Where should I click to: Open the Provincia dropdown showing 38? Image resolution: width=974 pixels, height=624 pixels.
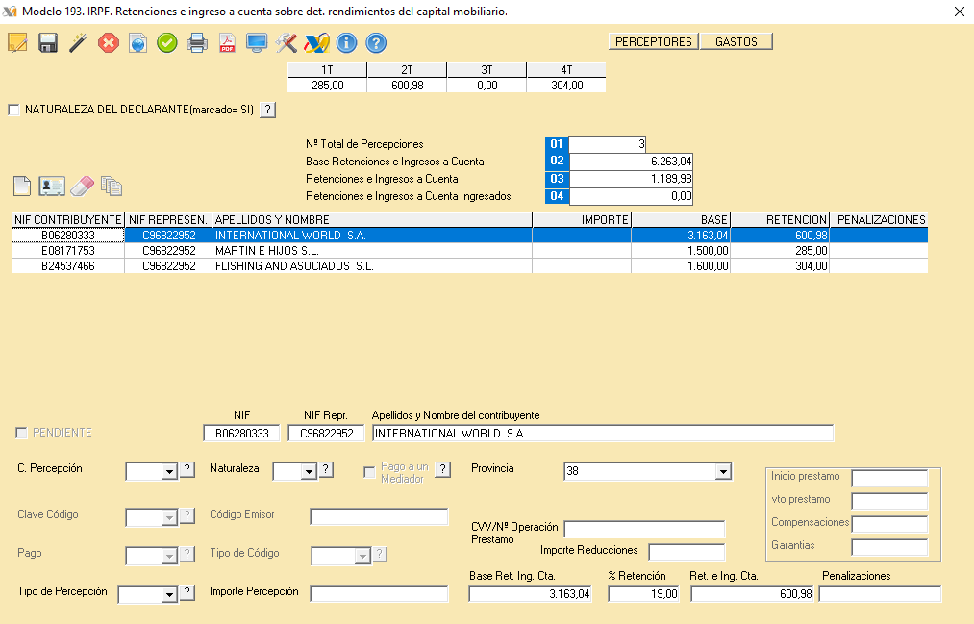(723, 472)
